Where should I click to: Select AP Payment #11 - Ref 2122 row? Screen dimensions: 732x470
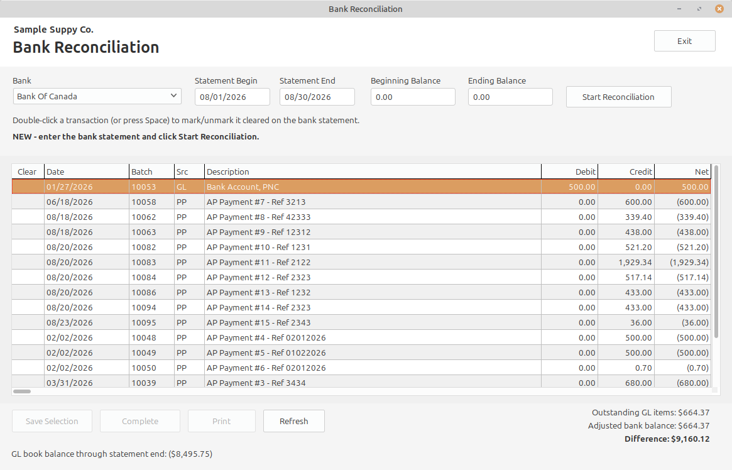click(361, 262)
